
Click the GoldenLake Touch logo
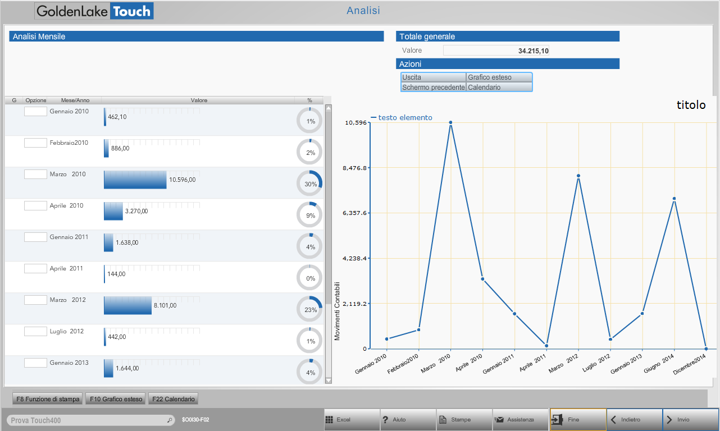point(94,11)
